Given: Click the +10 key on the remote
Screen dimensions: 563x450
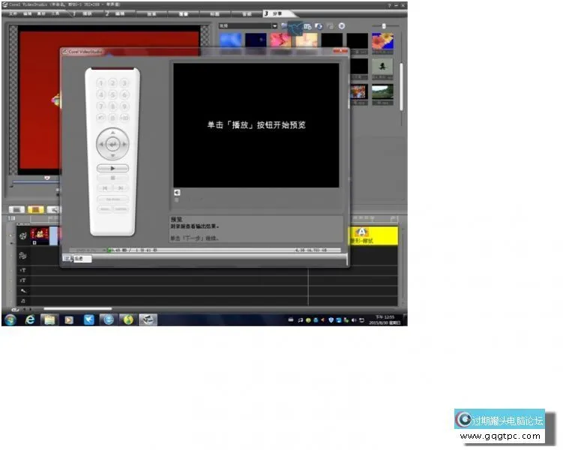Looking at the screenshot, I should click(124, 118).
